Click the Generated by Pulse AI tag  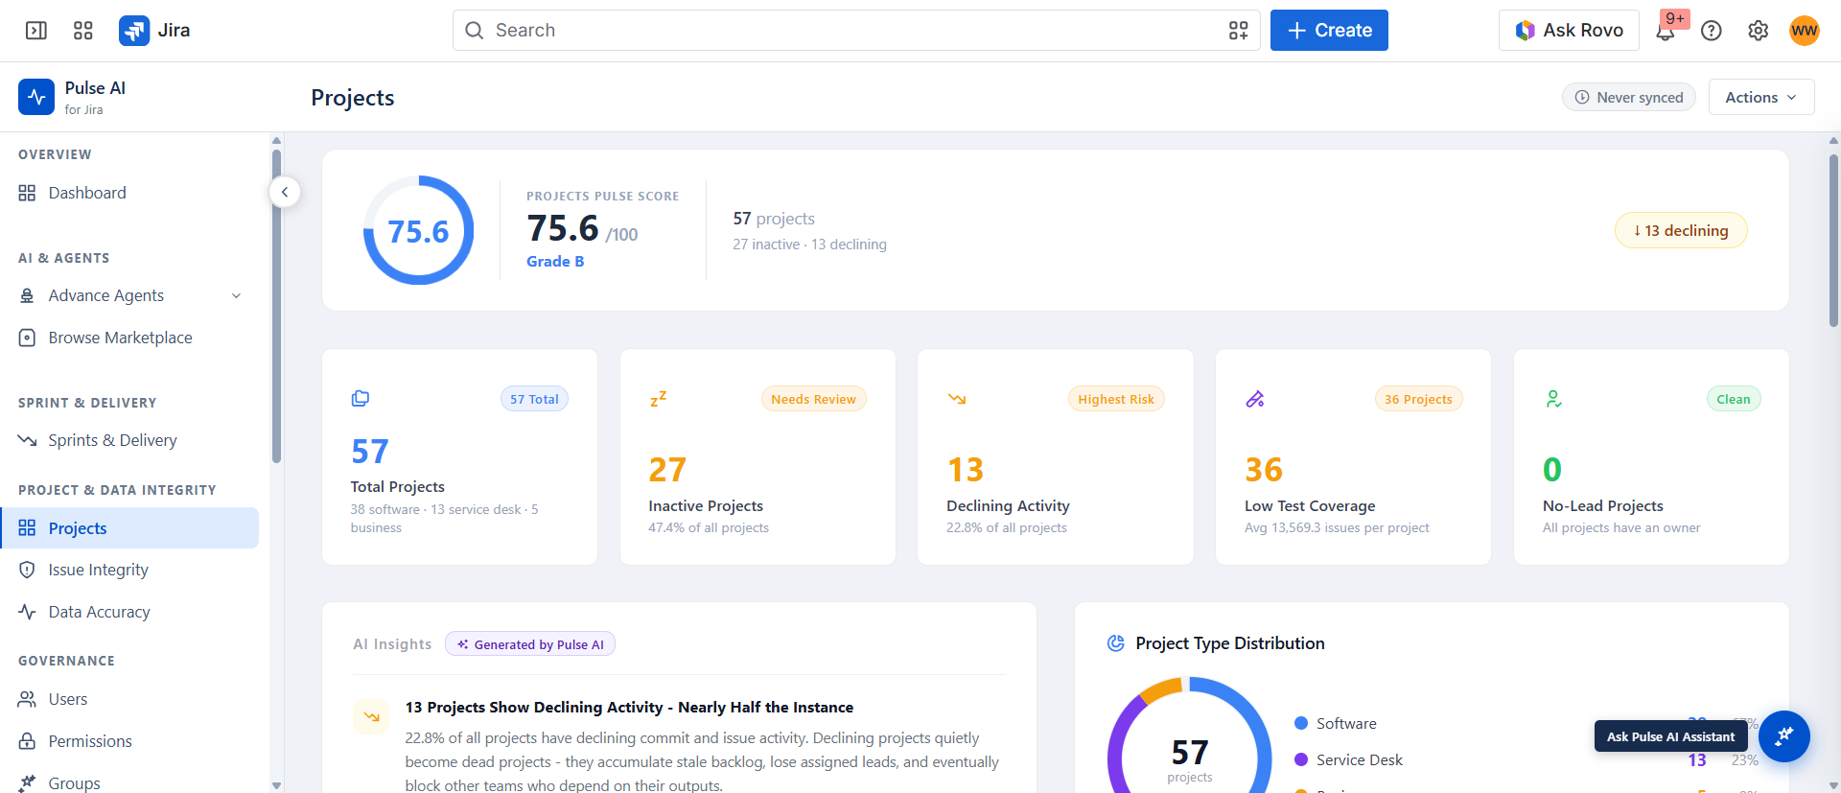click(x=530, y=644)
